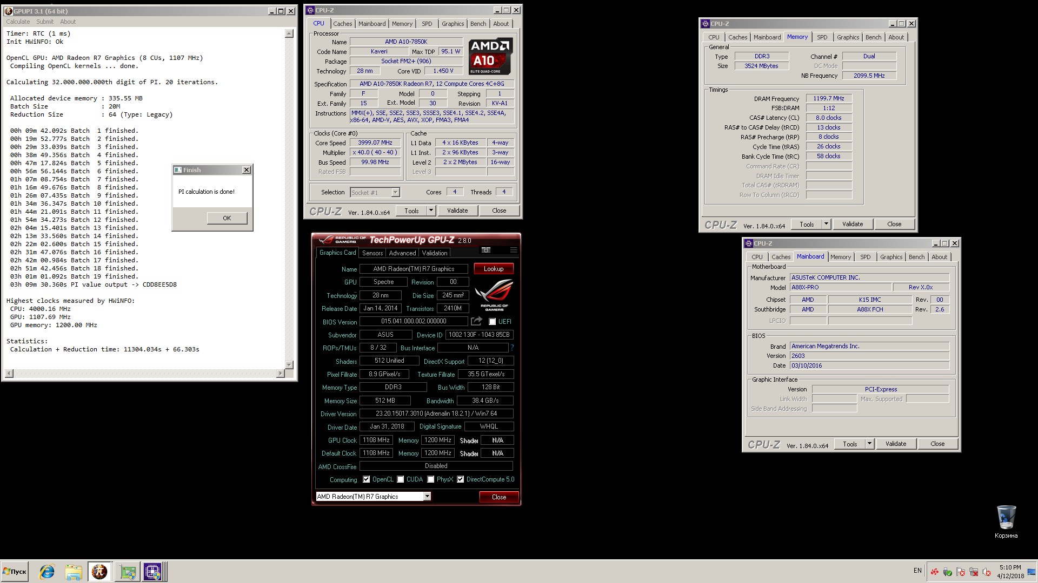Click the safely remove hardware tray icon
The width and height of the screenshot is (1038, 583).
(x=947, y=572)
